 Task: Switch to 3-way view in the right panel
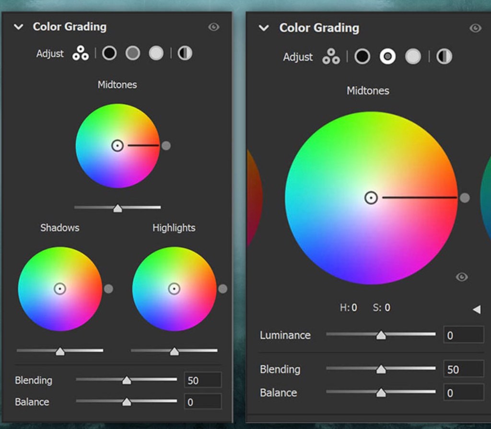coord(331,57)
